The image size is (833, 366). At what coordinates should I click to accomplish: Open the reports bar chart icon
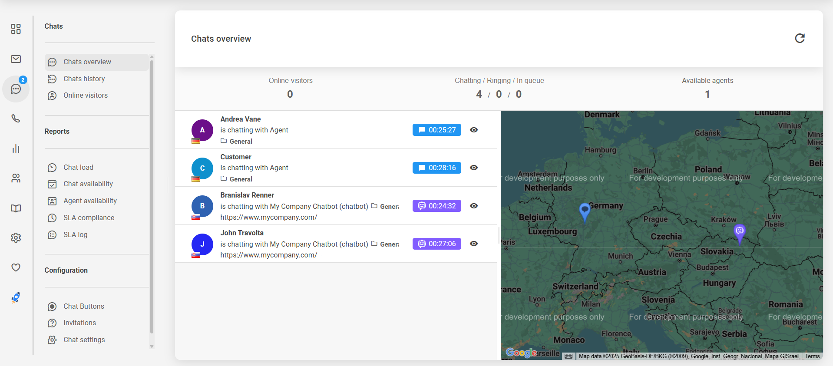tap(16, 148)
